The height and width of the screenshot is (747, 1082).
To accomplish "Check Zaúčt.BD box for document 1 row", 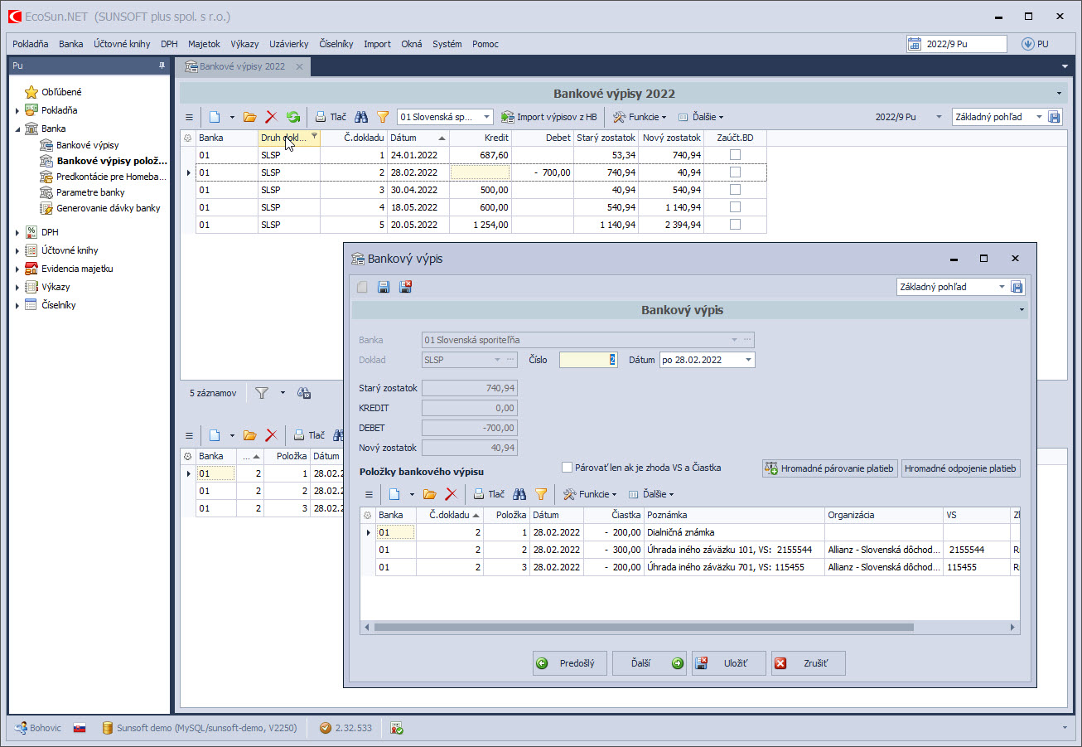I will click(x=735, y=155).
